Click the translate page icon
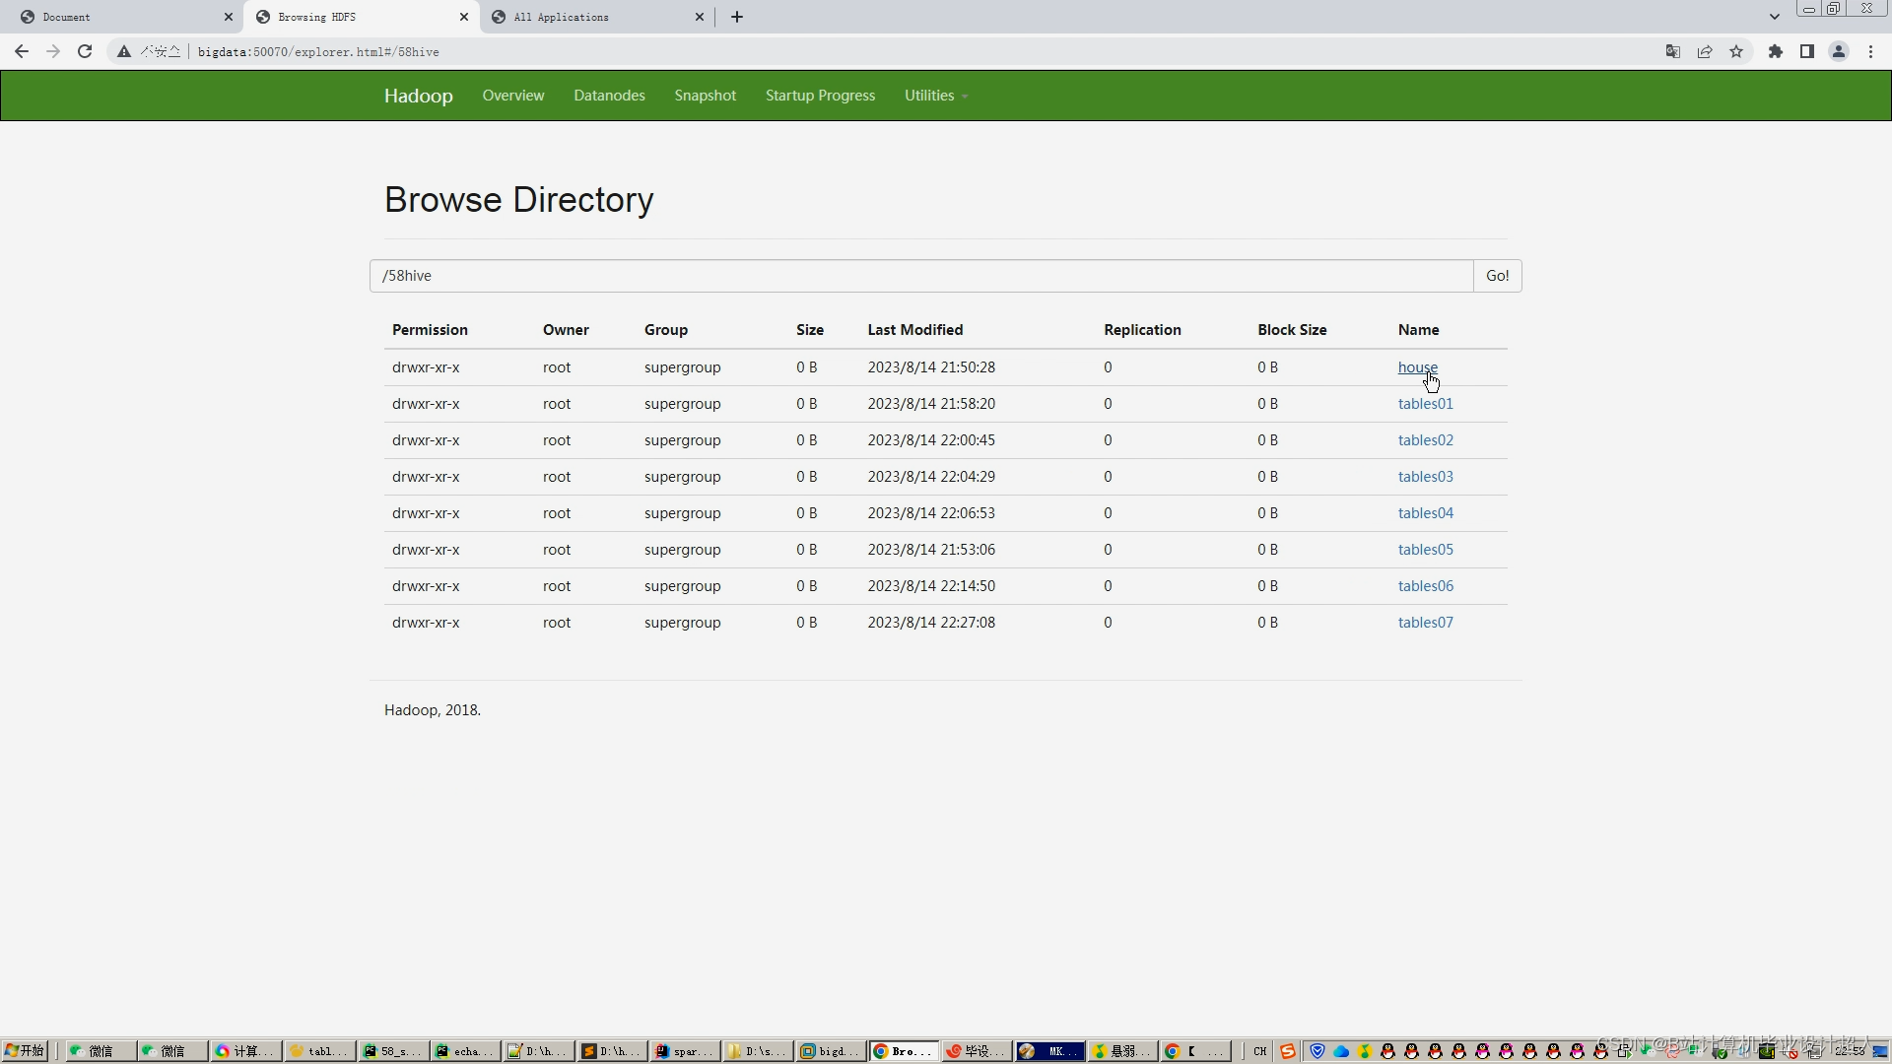This screenshot has width=1892, height=1064. click(x=1672, y=51)
